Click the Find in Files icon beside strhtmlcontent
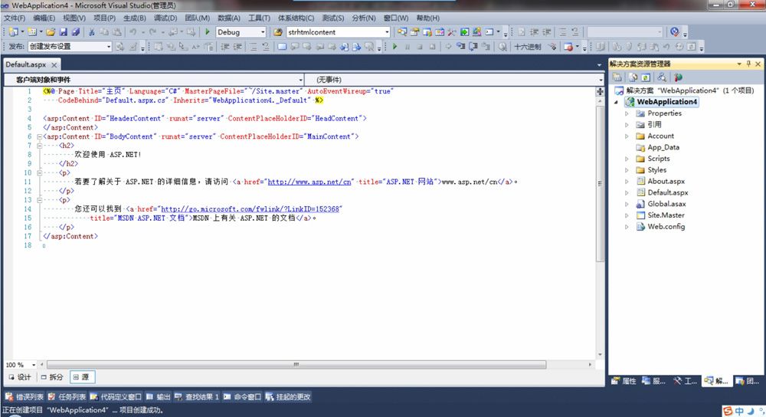 point(278,32)
